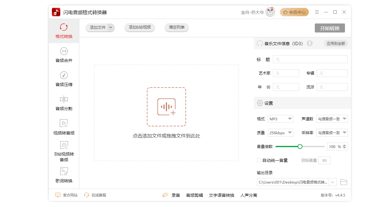
Task: Open the 文字语音转换 tool
Action: pyautogui.click(x=222, y=195)
